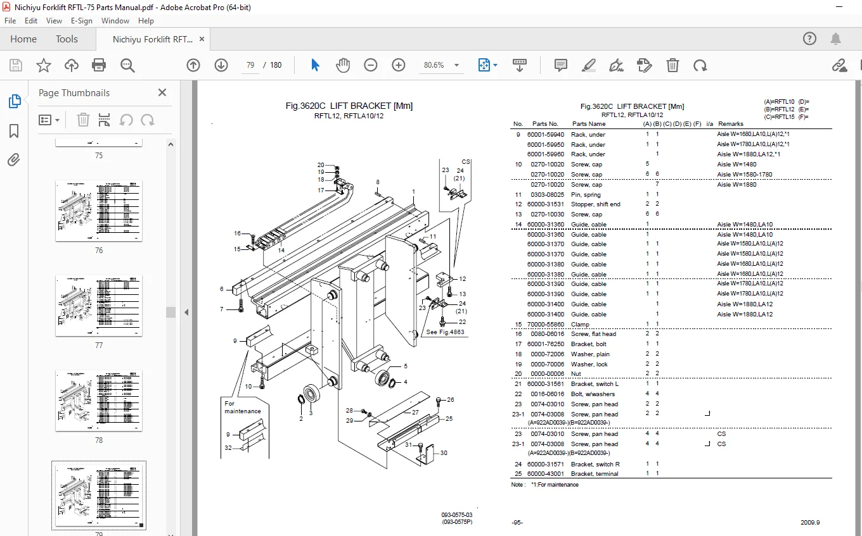Add a comment sticky note
The height and width of the screenshot is (536, 862).
561,65
